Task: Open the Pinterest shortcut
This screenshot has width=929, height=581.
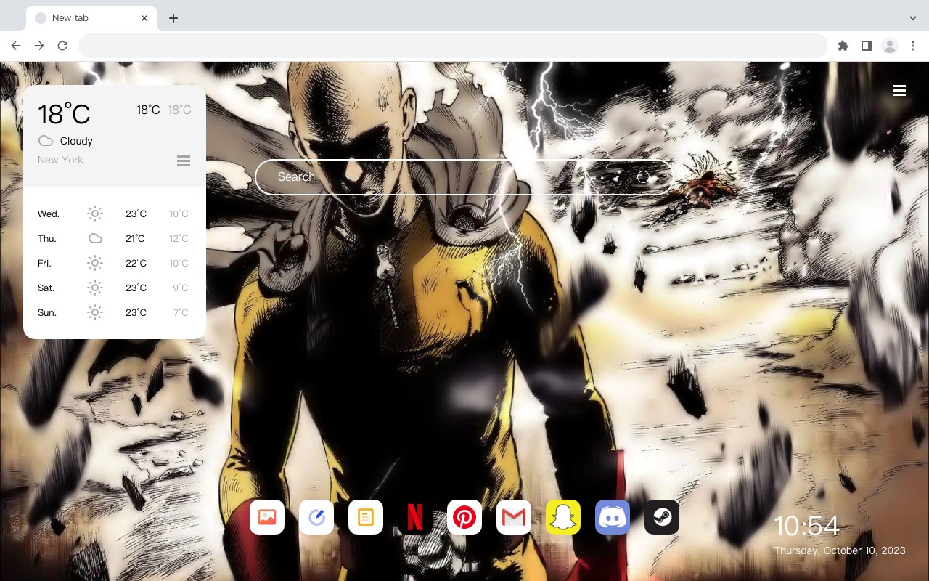Action: click(464, 517)
